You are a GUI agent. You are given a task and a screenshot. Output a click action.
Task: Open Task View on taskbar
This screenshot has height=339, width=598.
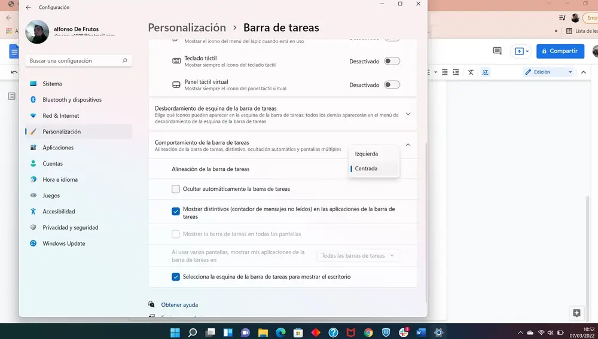210,332
